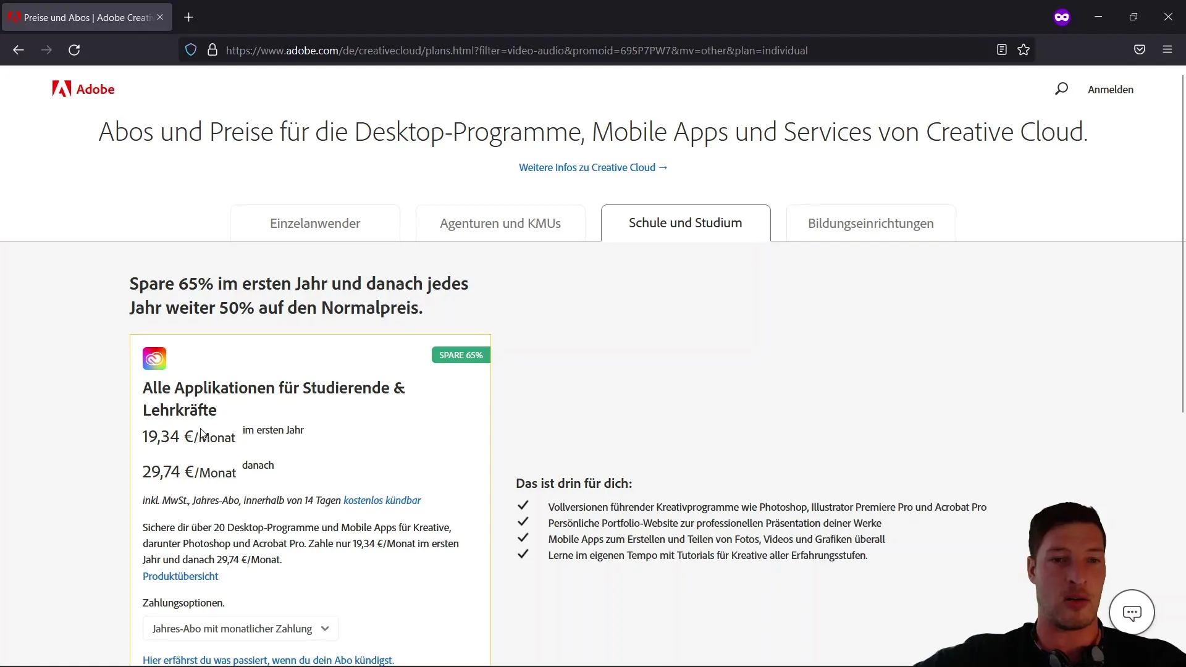Click the Adobe logo

(83, 89)
